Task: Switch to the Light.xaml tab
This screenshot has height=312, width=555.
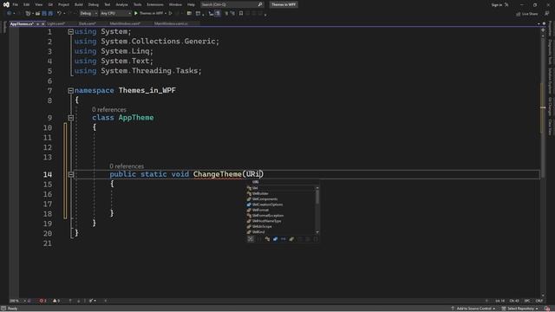Action: pos(56,23)
